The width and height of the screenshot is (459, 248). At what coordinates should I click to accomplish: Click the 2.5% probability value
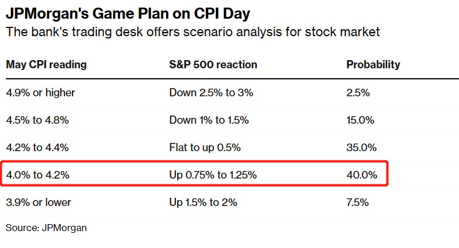358,93
